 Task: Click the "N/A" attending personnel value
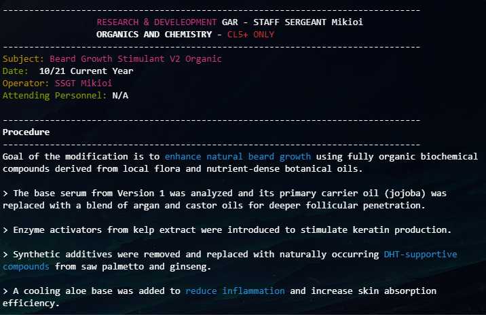(120, 95)
